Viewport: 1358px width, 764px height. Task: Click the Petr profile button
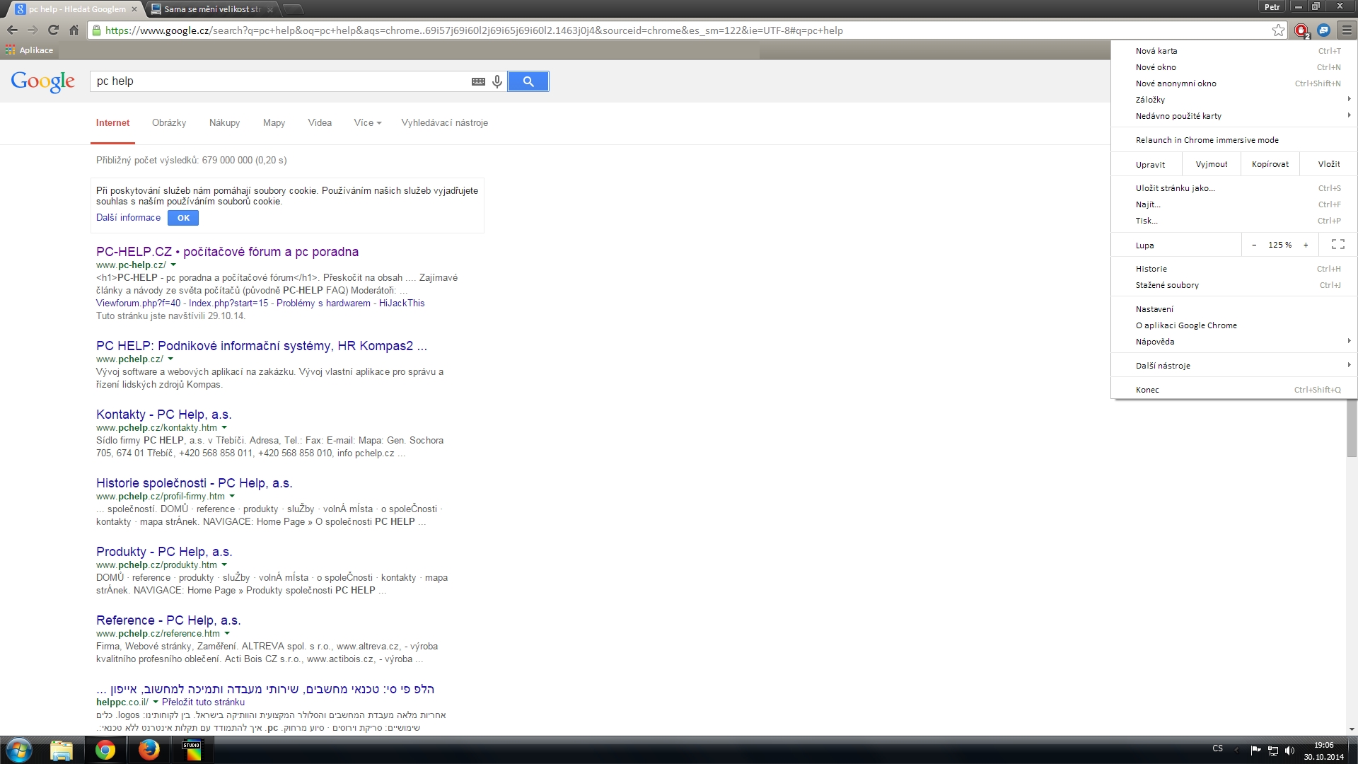[x=1272, y=6]
